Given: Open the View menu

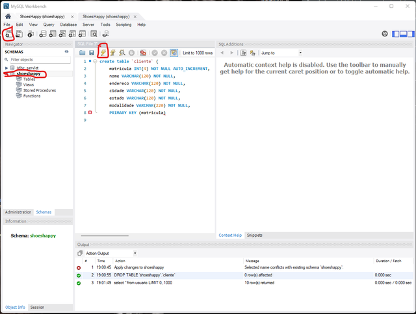Looking at the screenshot, I should coord(33,25).
